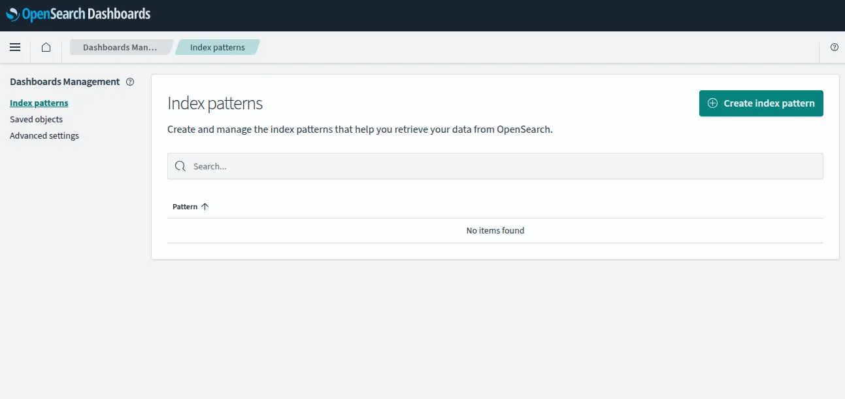Sort by the Pattern column header
The height and width of the screenshot is (399, 845).
[185, 207]
